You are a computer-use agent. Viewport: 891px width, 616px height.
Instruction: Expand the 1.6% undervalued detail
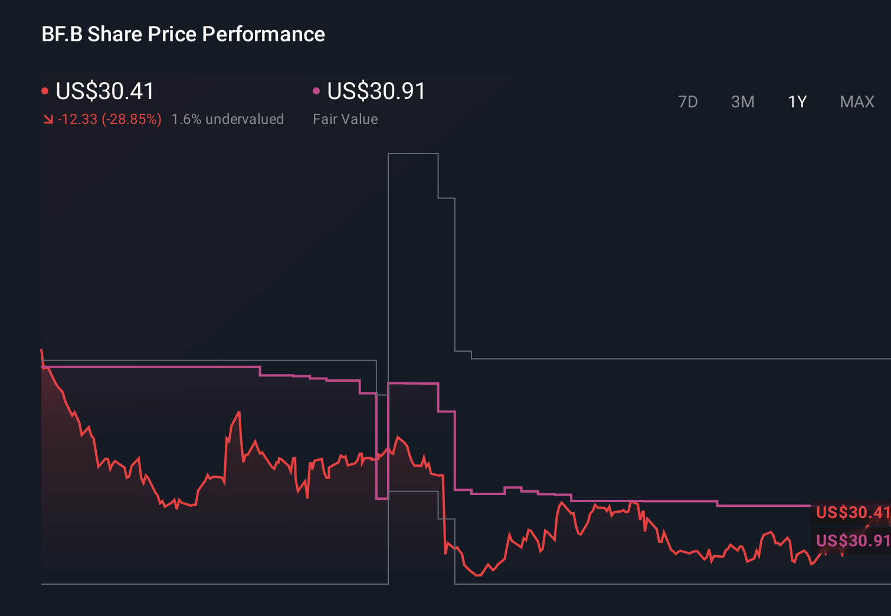228,119
